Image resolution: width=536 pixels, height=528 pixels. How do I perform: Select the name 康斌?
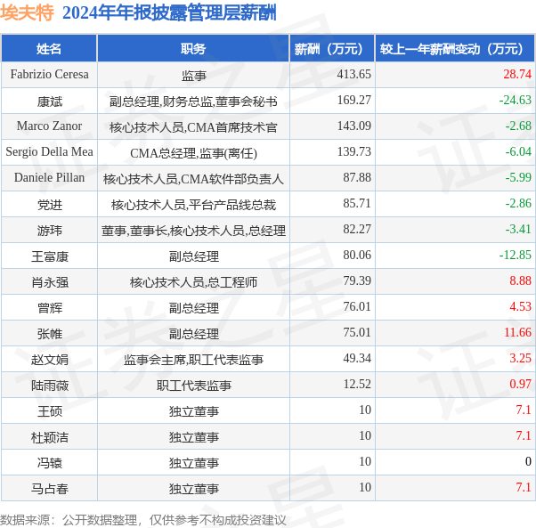point(49,102)
